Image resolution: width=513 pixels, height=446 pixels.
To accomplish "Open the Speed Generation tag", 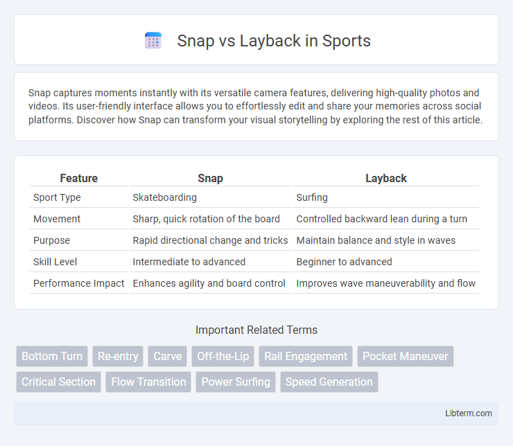I will tap(329, 382).
